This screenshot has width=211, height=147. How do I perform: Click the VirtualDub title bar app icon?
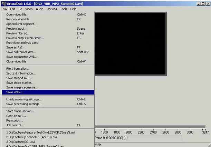click(x=3, y=3)
